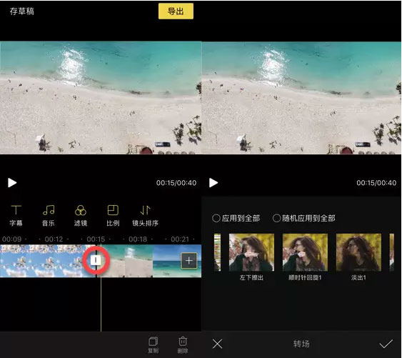Open the 滤镜 filter tool

tap(81, 216)
